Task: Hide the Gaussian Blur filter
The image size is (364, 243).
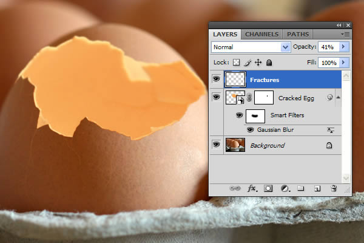Action: pyautogui.click(x=250, y=130)
